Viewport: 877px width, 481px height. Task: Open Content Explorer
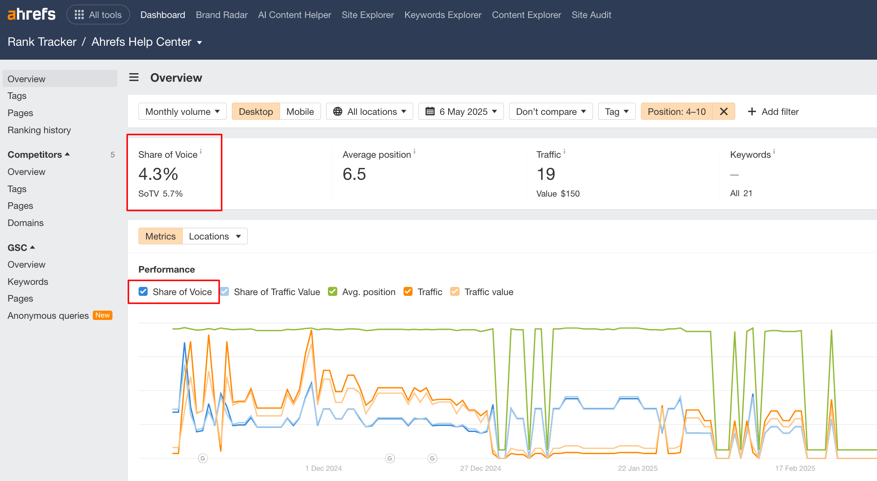pos(526,15)
